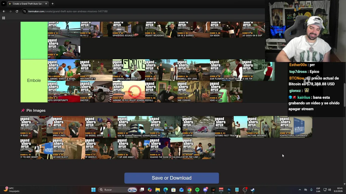346x194 pixels.
Task: Select the Monster mission thumbnail
Action: coord(96,92)
